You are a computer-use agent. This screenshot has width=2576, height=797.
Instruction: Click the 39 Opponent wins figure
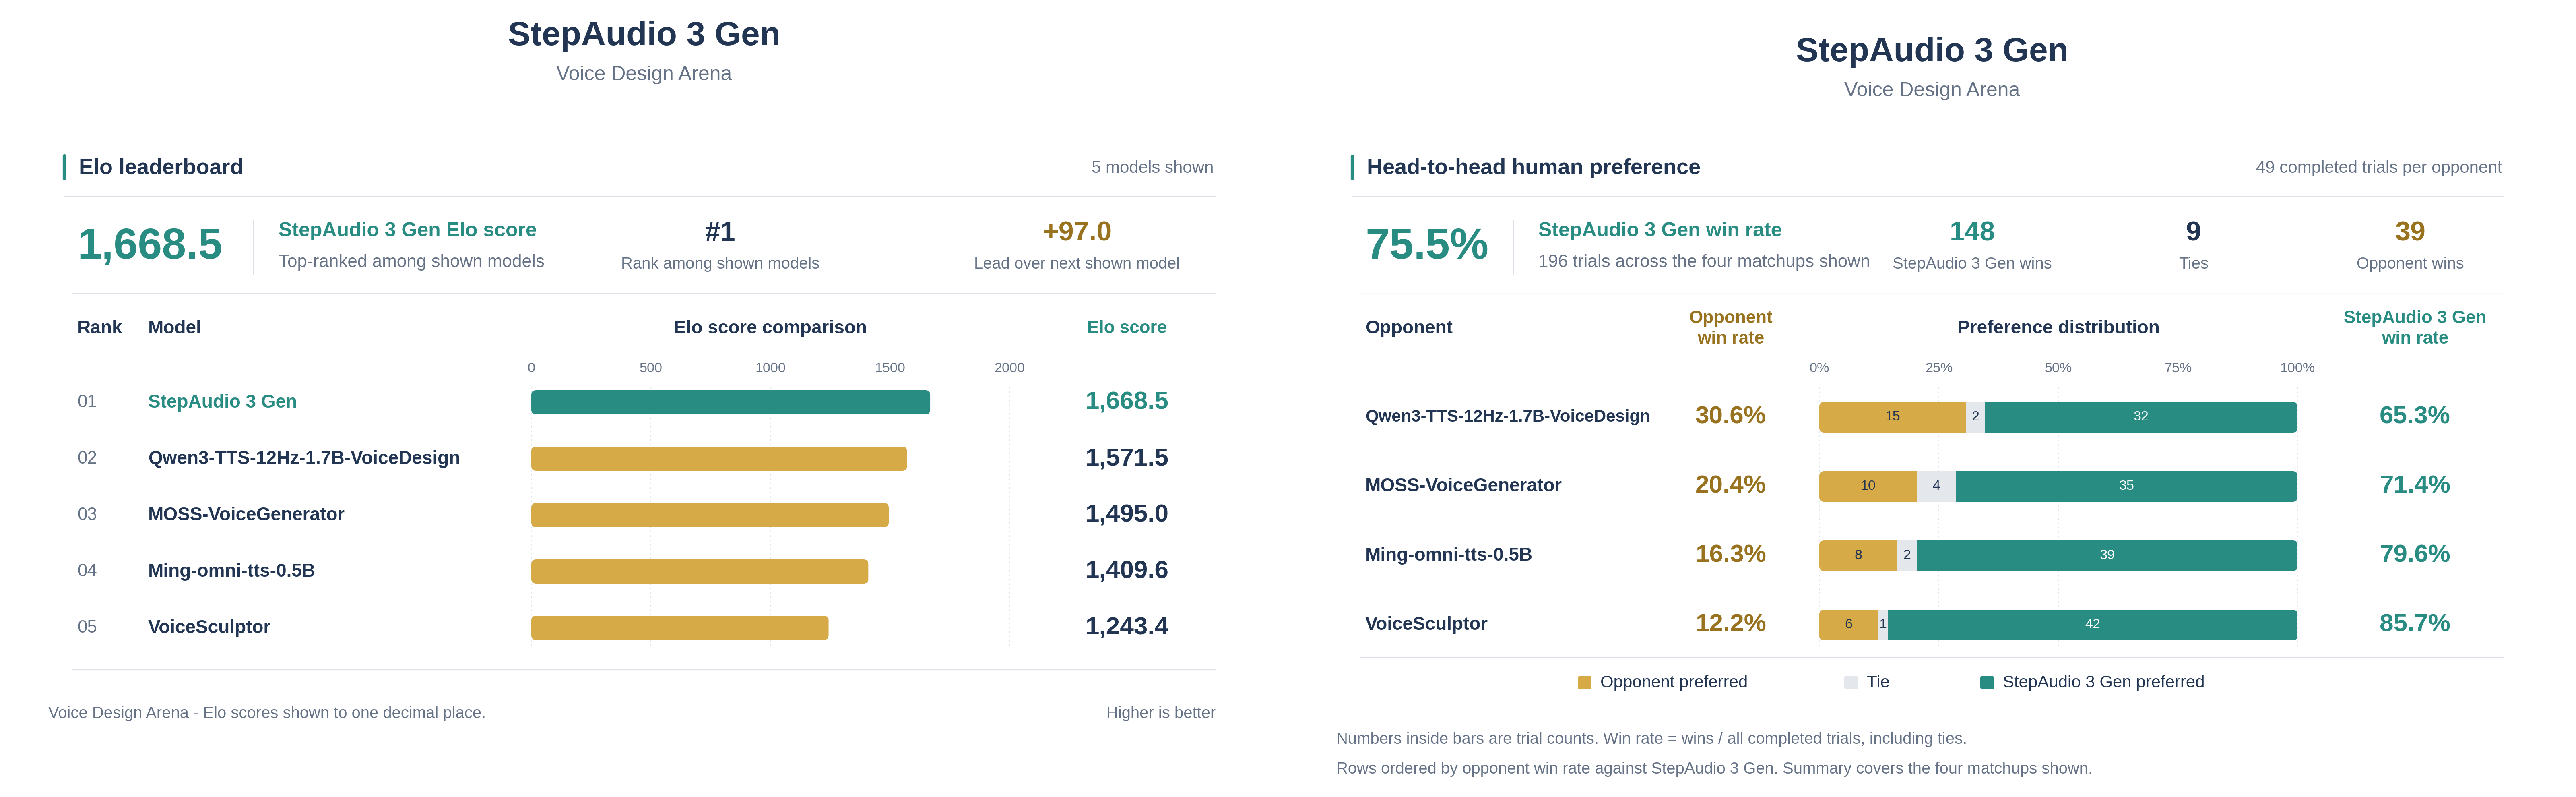(x=2410, y=232)
